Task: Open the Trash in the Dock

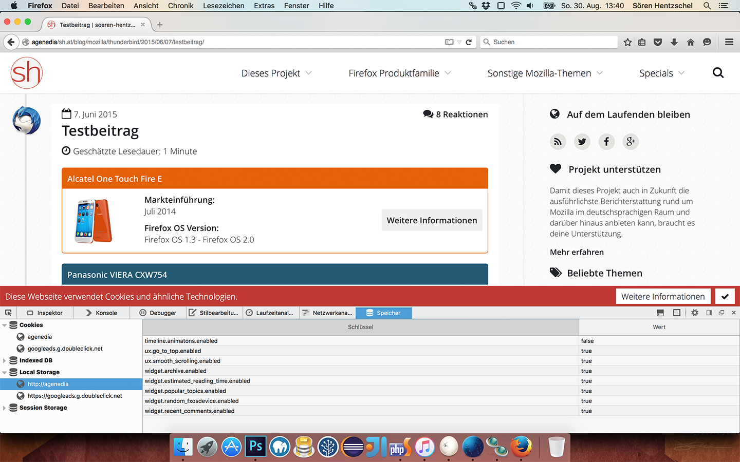Action: coord(557,446)
